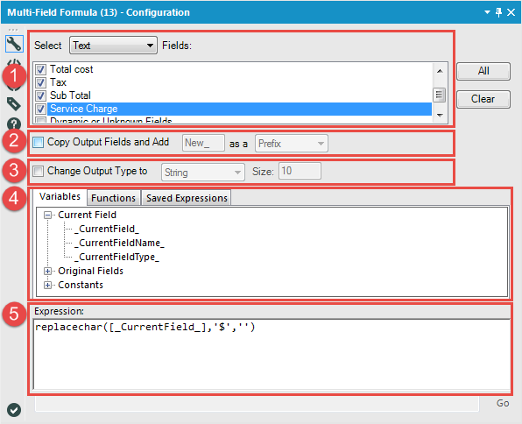Open the tag Annotation icon

coord(14,104)
